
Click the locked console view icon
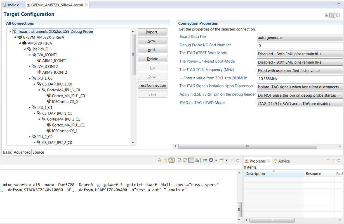(x=185, y=160)
